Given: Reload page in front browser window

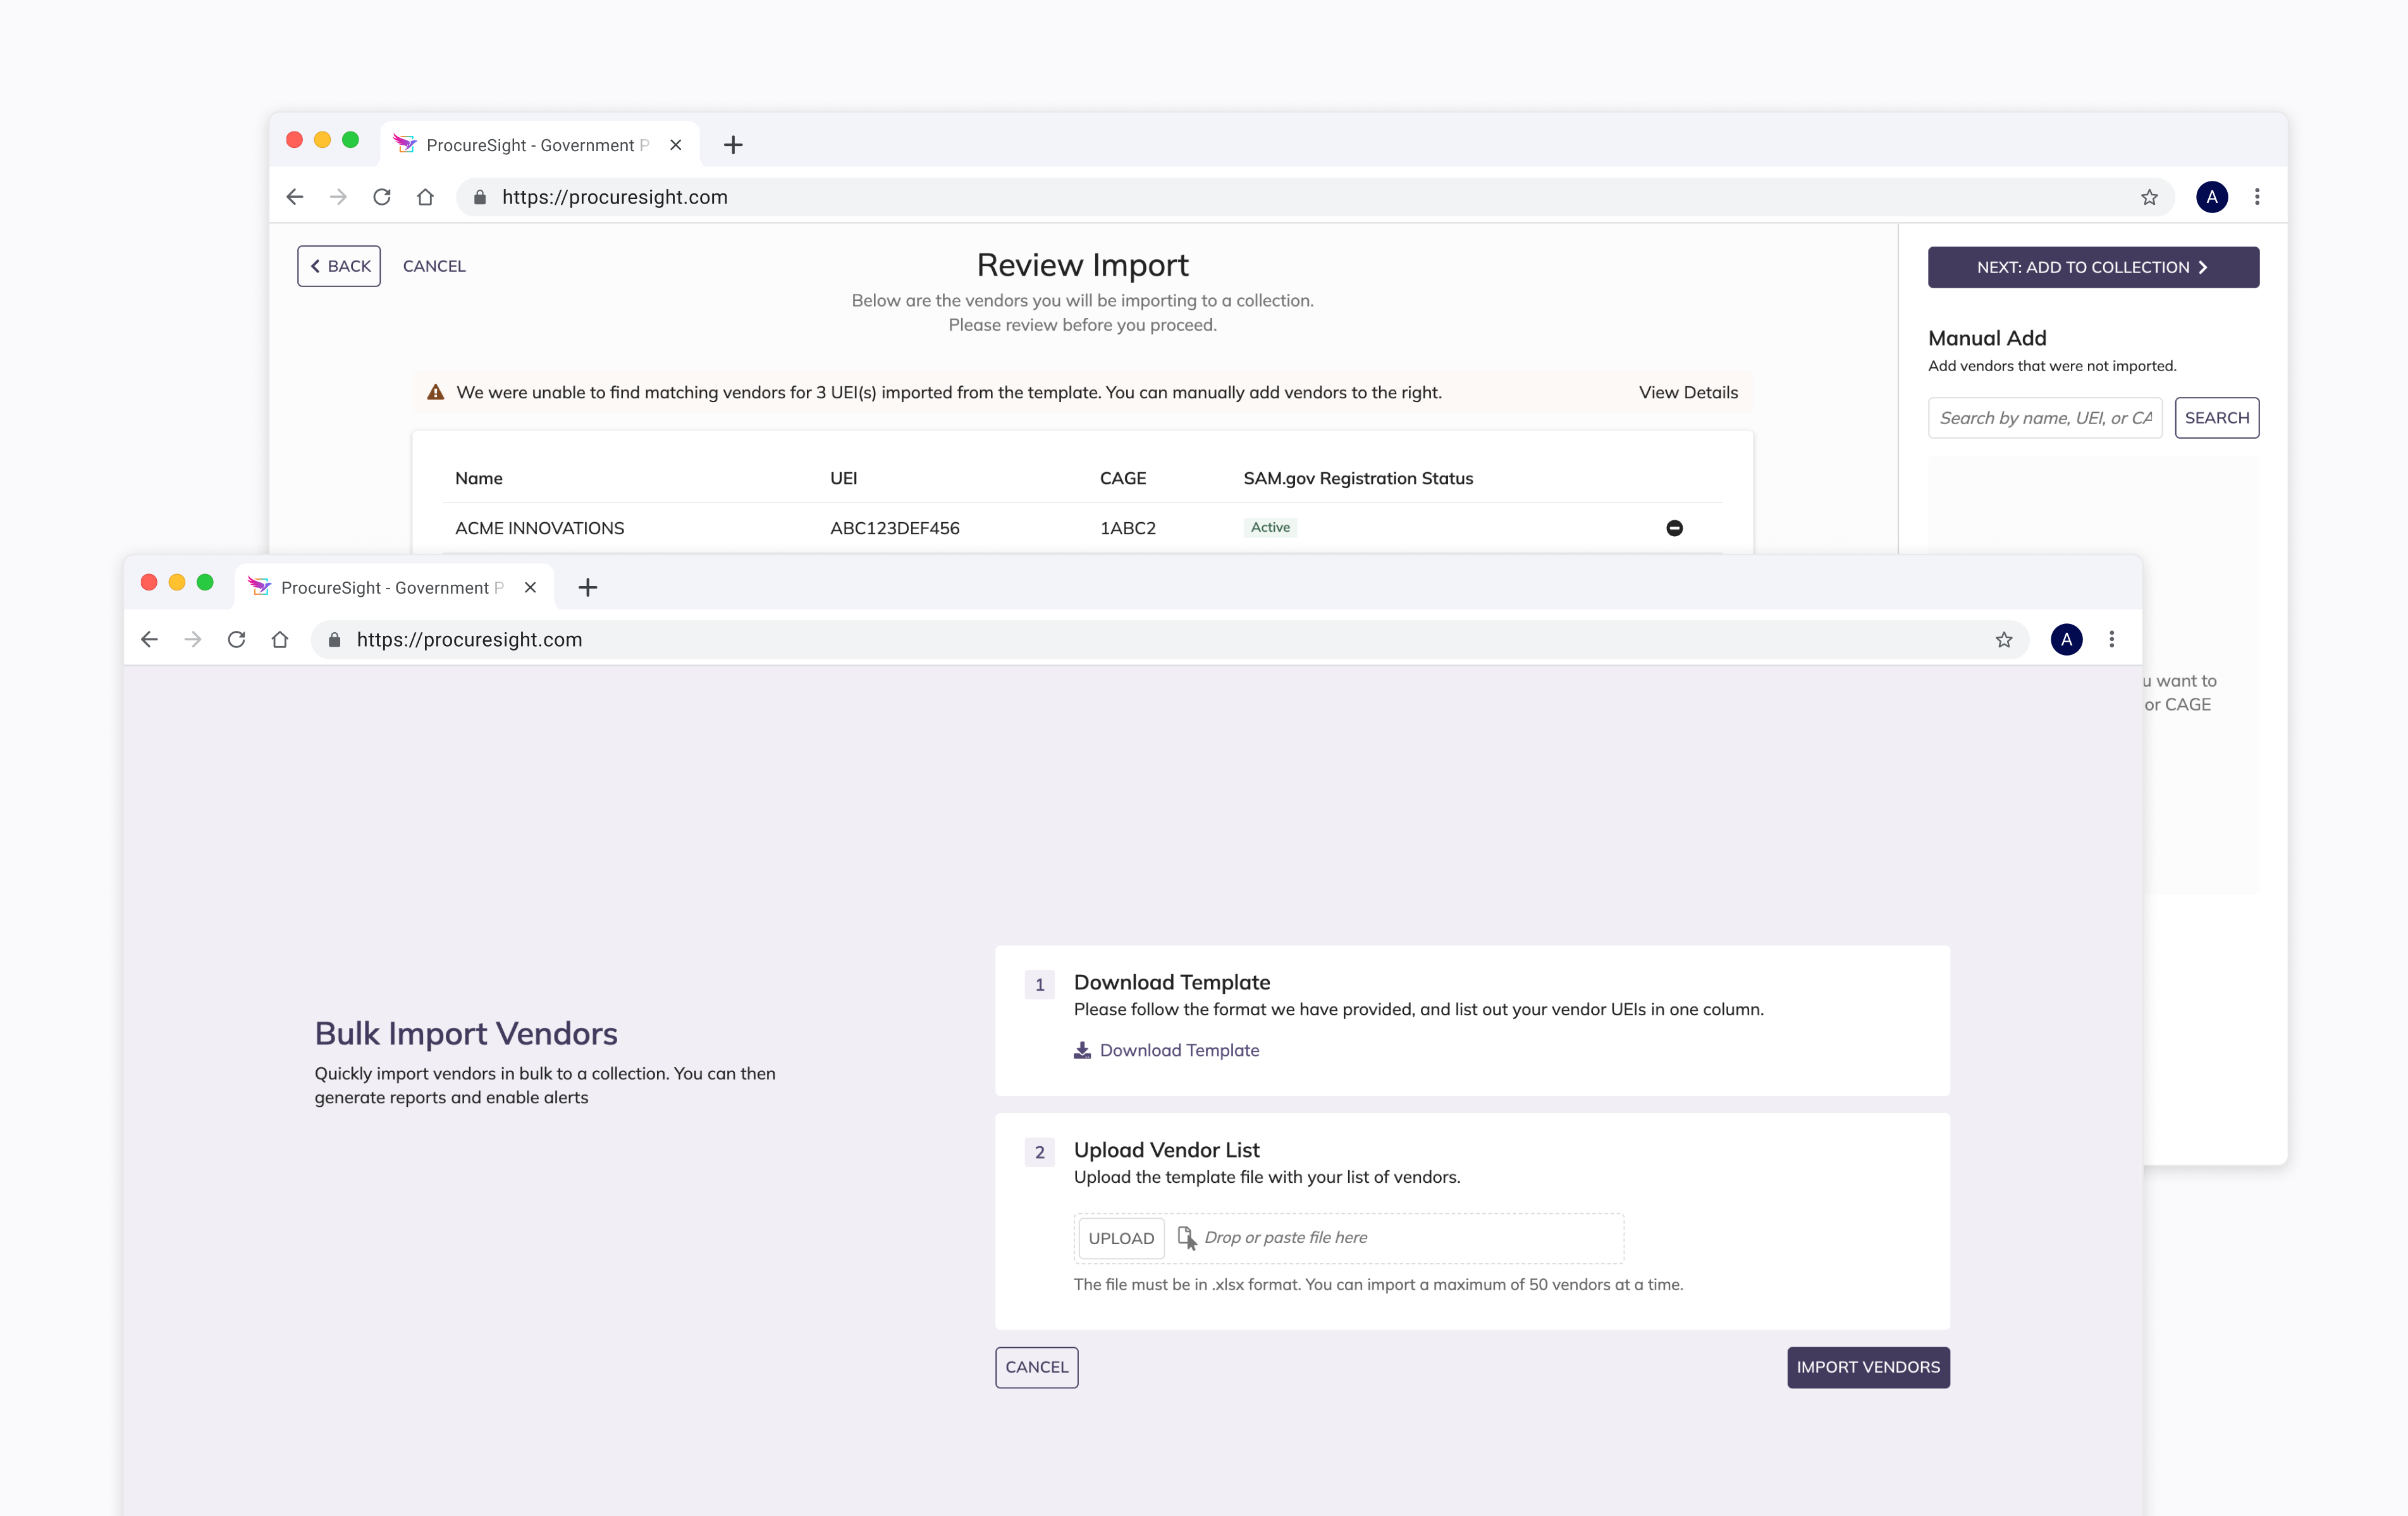Looking at the screenshot, I should tap(236, 640).
